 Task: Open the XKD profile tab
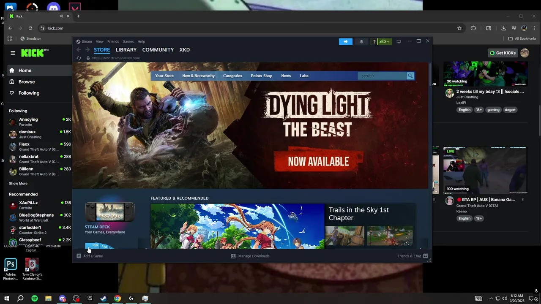pyautogui.click(x=184, y=50)
